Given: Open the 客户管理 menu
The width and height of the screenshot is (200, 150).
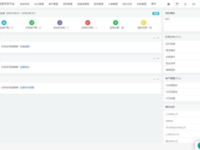Looking at the screenshot, I should click(53, 4).
